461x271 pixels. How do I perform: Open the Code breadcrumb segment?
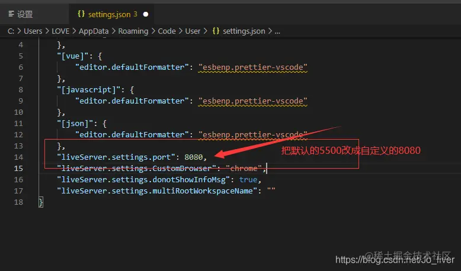click(167, 31)
